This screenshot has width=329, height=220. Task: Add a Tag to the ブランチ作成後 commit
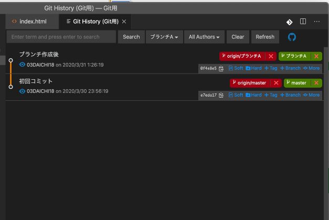click(271, 68)
